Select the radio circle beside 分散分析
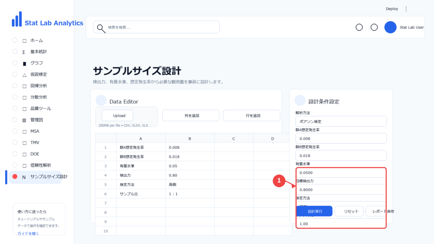This screenshot has width=434, height=244. 15,97
